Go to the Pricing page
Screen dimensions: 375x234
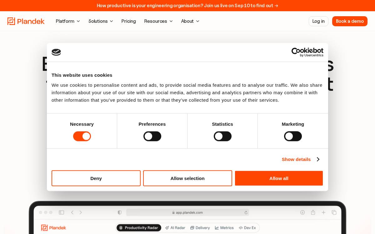tap(129, 21)
